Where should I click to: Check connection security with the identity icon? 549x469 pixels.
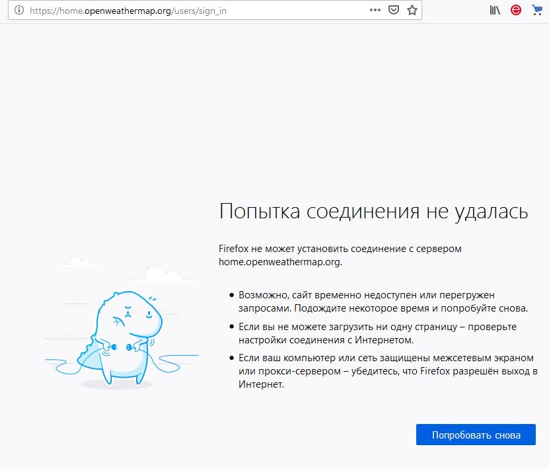pyautogui.click(x=18, y=10)
